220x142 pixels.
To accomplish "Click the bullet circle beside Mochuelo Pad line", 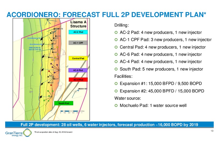I will pyautogui.click(x=116, y=106).
